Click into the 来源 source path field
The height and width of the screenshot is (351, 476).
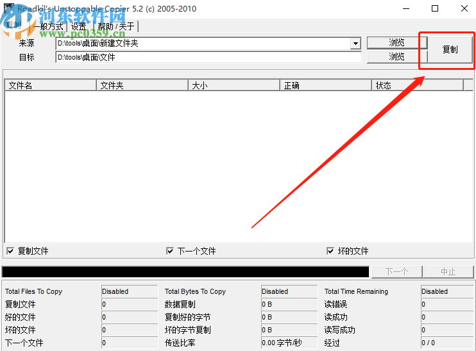203,44
